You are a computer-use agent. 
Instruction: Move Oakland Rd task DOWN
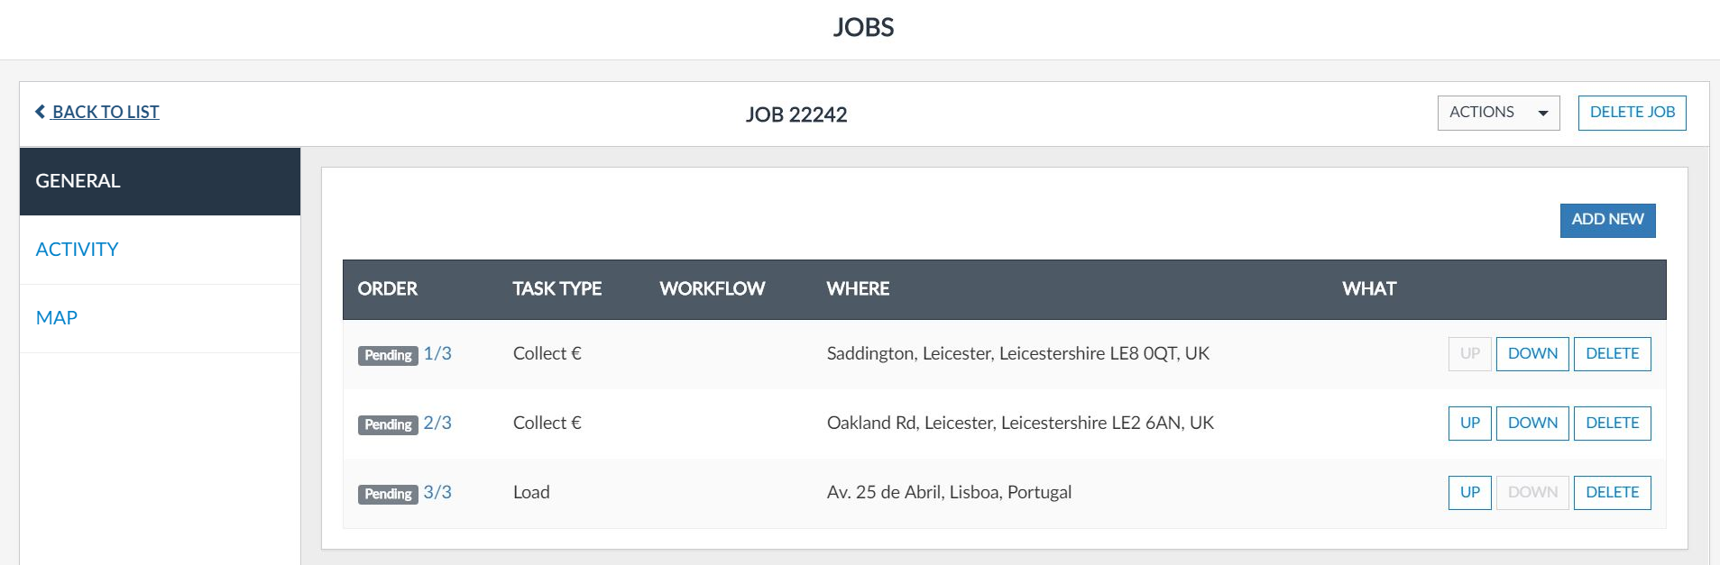(1531, 424)
